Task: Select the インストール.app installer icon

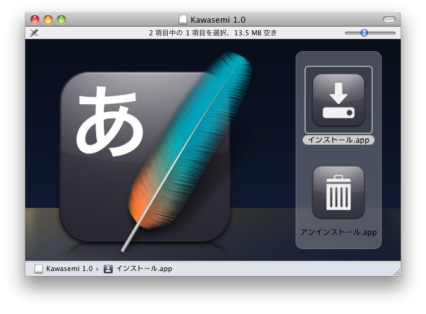Action: [339, 100]
